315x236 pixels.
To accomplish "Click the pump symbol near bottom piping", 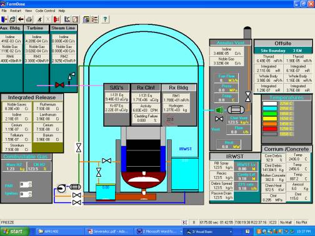I will click(61, 189).
